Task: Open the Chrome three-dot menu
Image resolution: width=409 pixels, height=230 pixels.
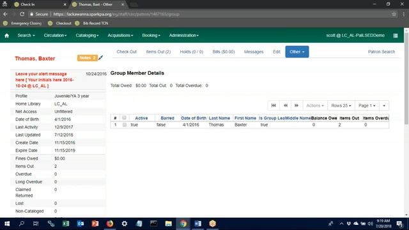Action: coord(403,14)
